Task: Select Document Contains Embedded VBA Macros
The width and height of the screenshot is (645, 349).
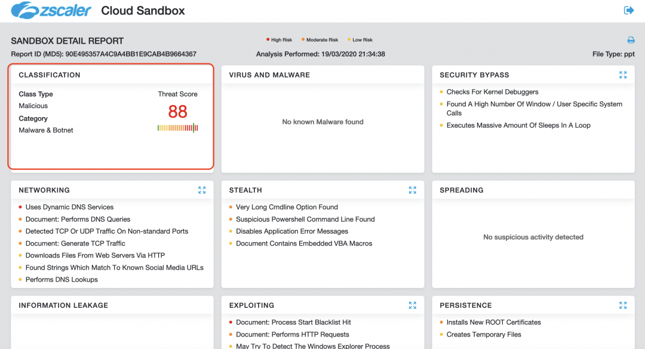Action: click(303, 244)
